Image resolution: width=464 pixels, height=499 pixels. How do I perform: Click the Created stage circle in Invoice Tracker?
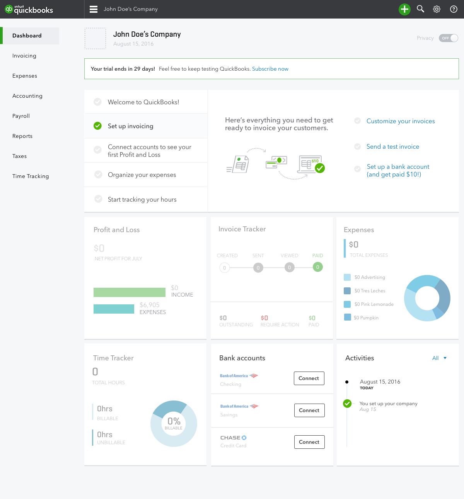pyautogui.click(x=225, y=268)
